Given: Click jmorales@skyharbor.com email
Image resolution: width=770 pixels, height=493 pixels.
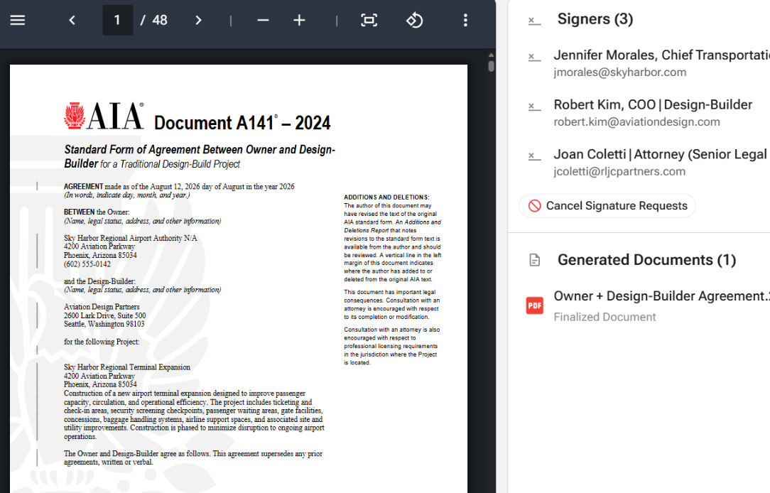Looking at the screenshot, I should tap(620, 72).
